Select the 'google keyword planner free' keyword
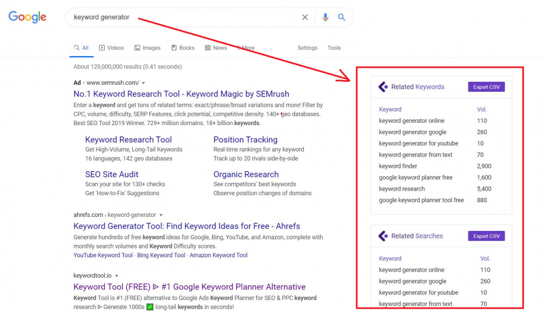544x311 pixels. (x=416, y=178)
